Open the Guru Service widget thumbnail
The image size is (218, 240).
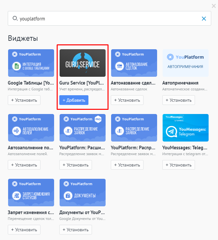[83, 63]
